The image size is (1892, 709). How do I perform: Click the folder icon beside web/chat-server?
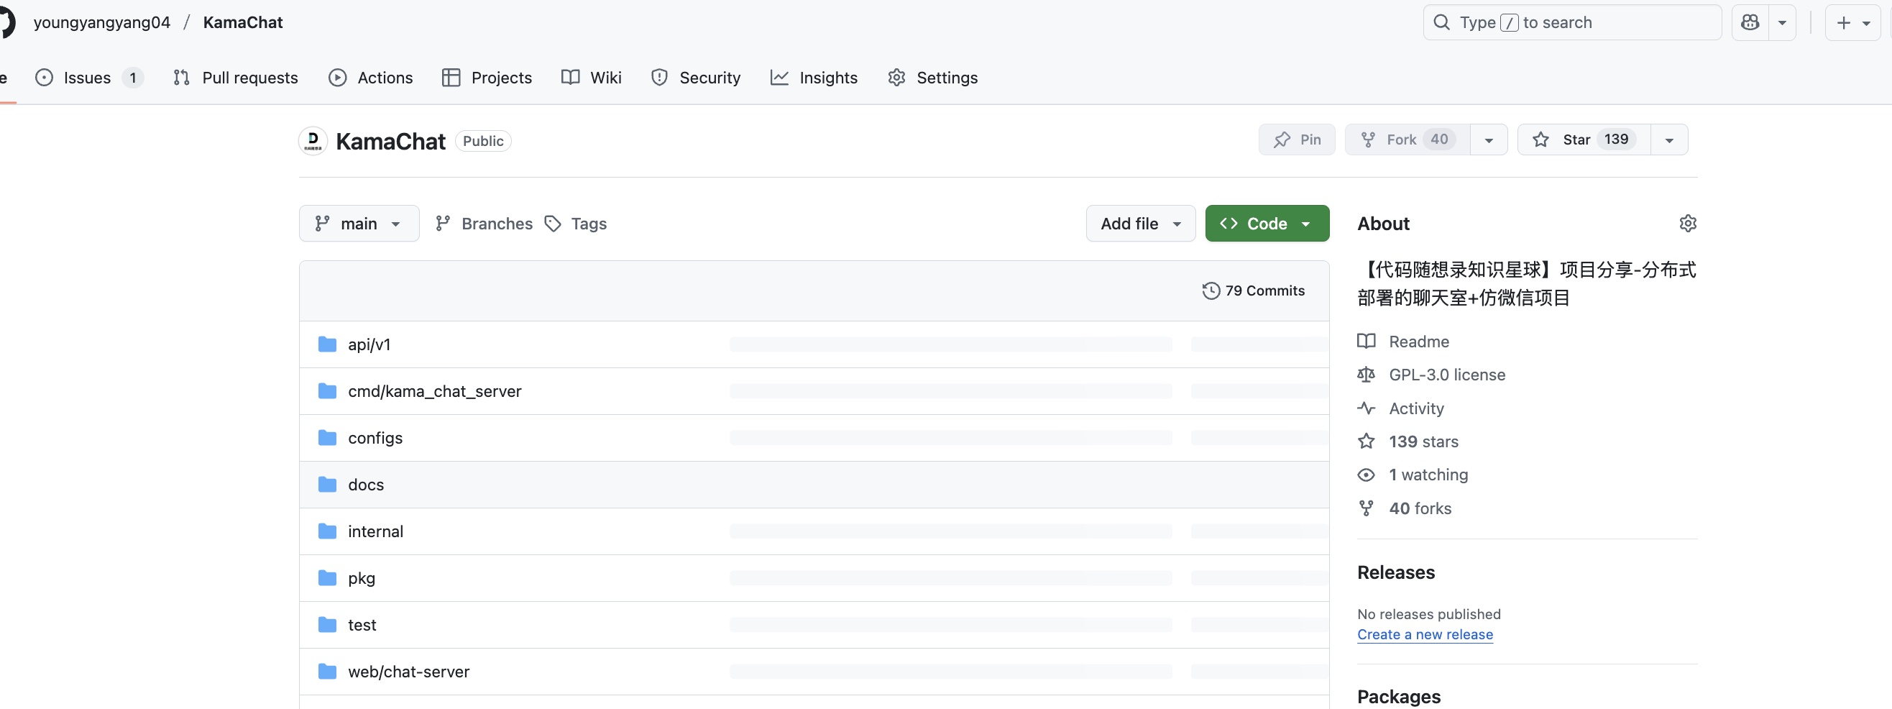[327, 672]
